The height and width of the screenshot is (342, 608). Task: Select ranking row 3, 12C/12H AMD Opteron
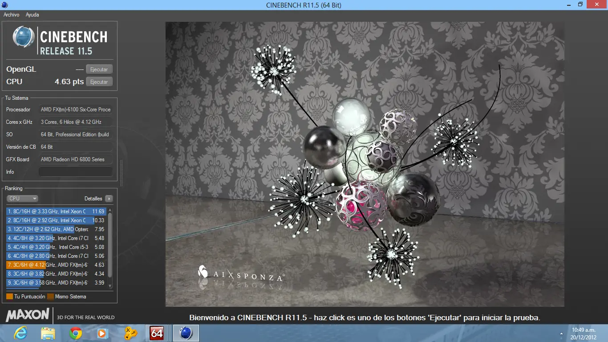pos(56,229)
